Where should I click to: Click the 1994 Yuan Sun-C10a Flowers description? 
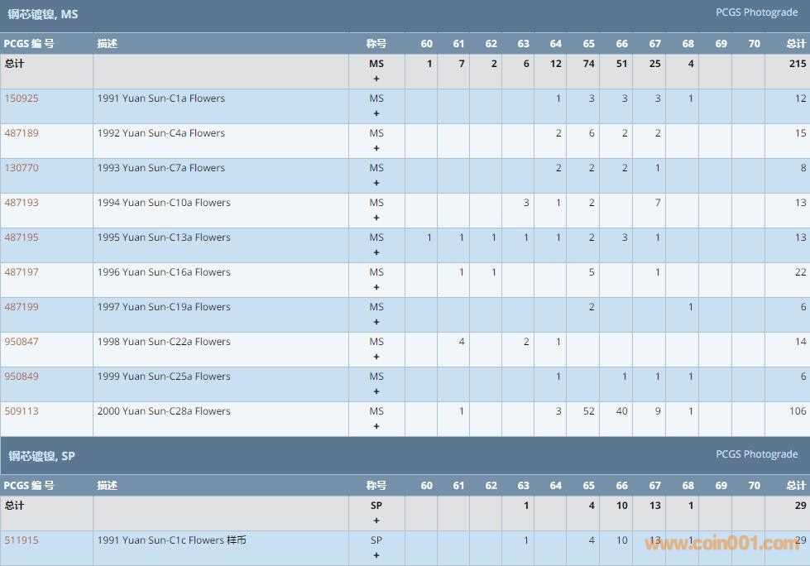pyautogui.click(x=164, y=203)
